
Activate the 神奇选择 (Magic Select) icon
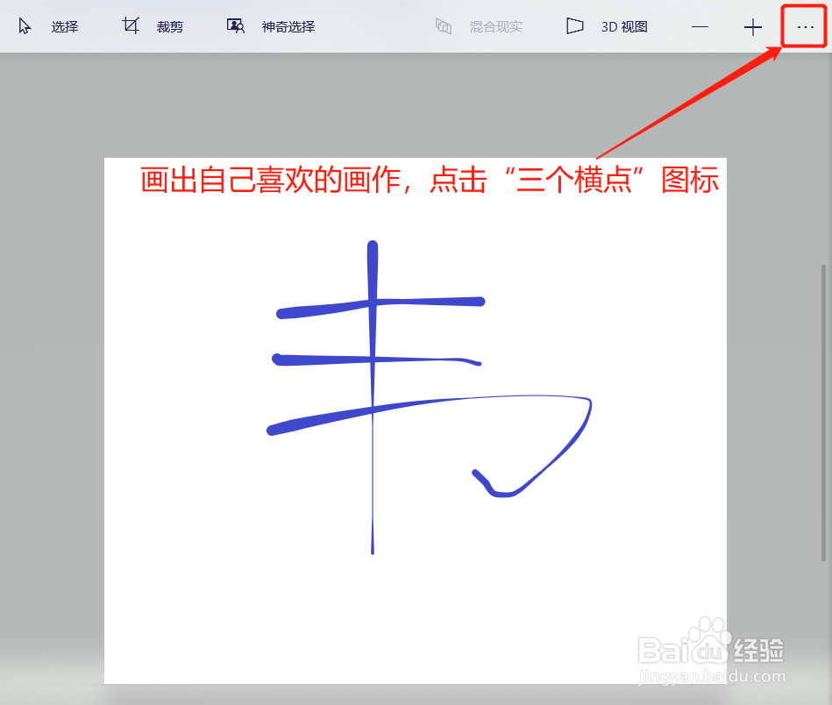pos(235,26)
